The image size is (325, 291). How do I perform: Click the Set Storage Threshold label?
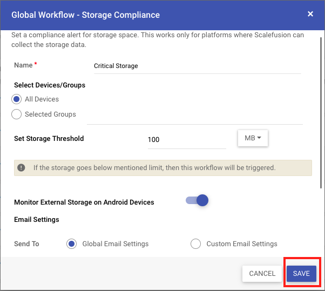49,138
